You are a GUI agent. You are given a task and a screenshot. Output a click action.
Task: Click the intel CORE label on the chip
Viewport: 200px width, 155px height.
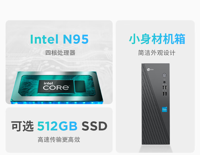tap(56, 86)
